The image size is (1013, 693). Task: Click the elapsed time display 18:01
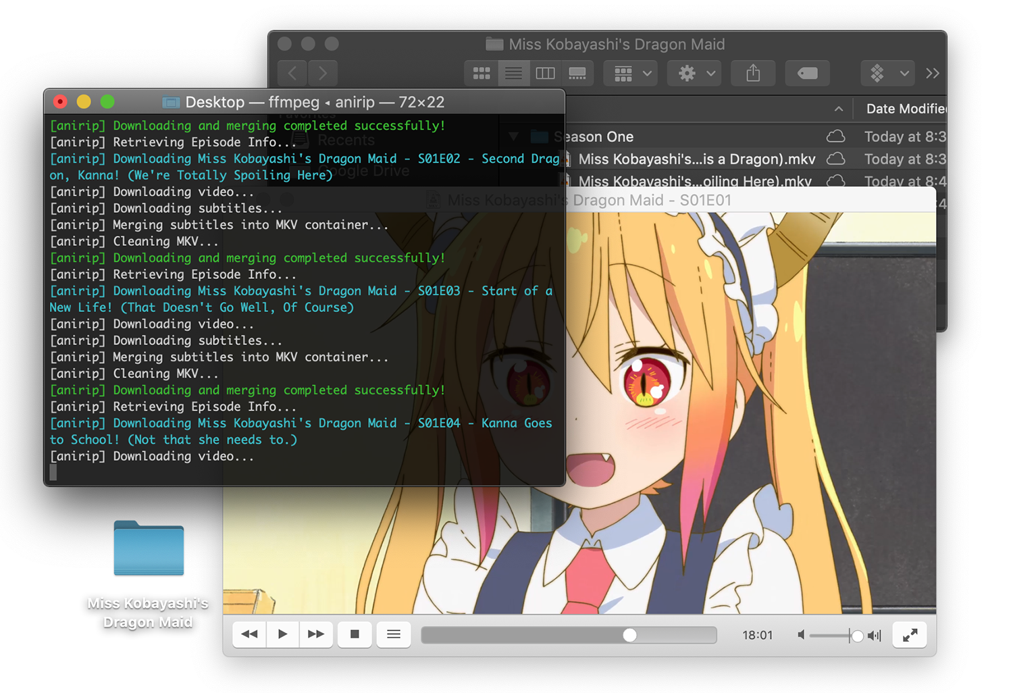point(757,635)
